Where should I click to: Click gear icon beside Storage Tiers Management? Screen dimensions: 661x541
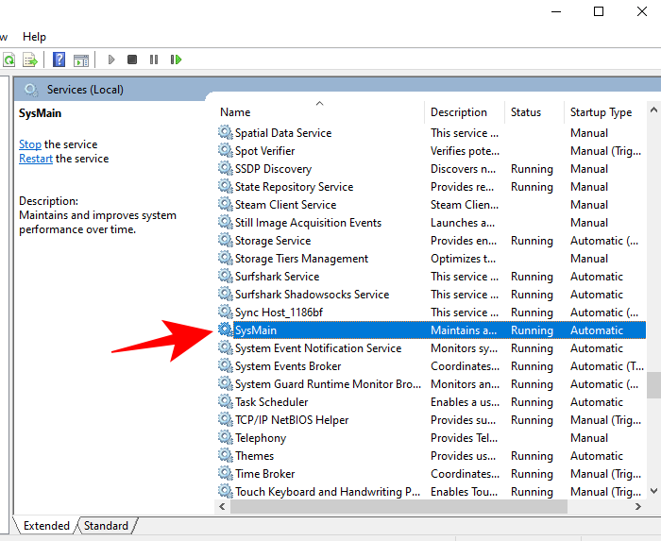point(226,258)
